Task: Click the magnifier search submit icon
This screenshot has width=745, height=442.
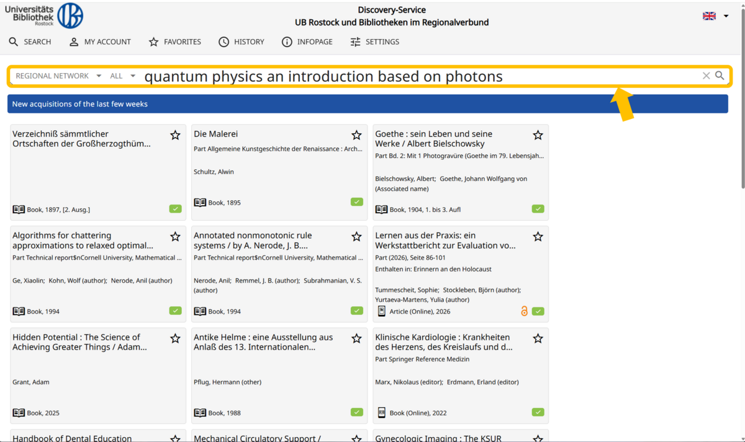Action: 720,76
